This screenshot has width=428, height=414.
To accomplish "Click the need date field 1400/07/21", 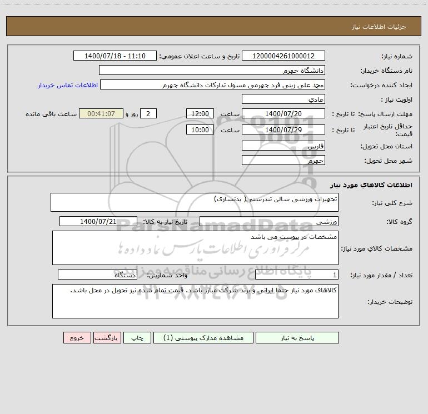I will [98, 221].
